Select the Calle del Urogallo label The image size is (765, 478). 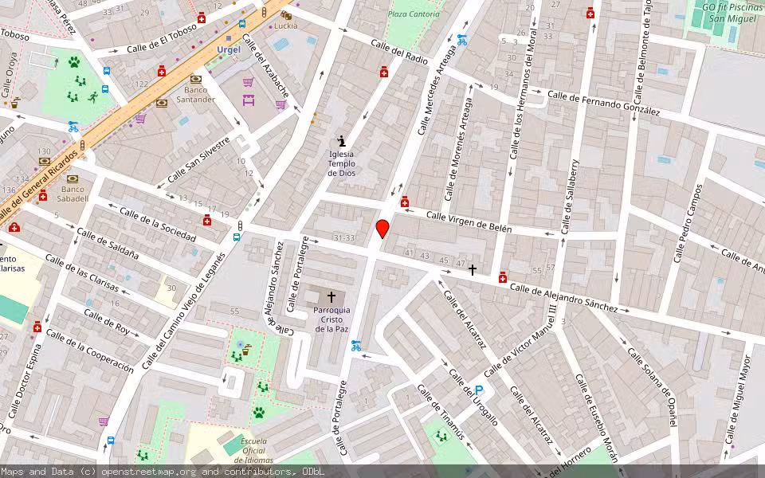point(473,398)
